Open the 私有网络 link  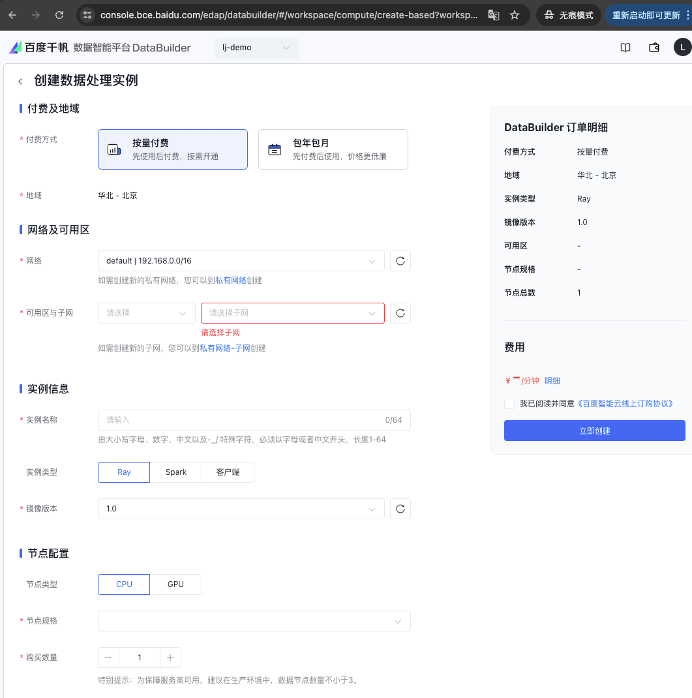pyautogui.click(x=230, y=281)
